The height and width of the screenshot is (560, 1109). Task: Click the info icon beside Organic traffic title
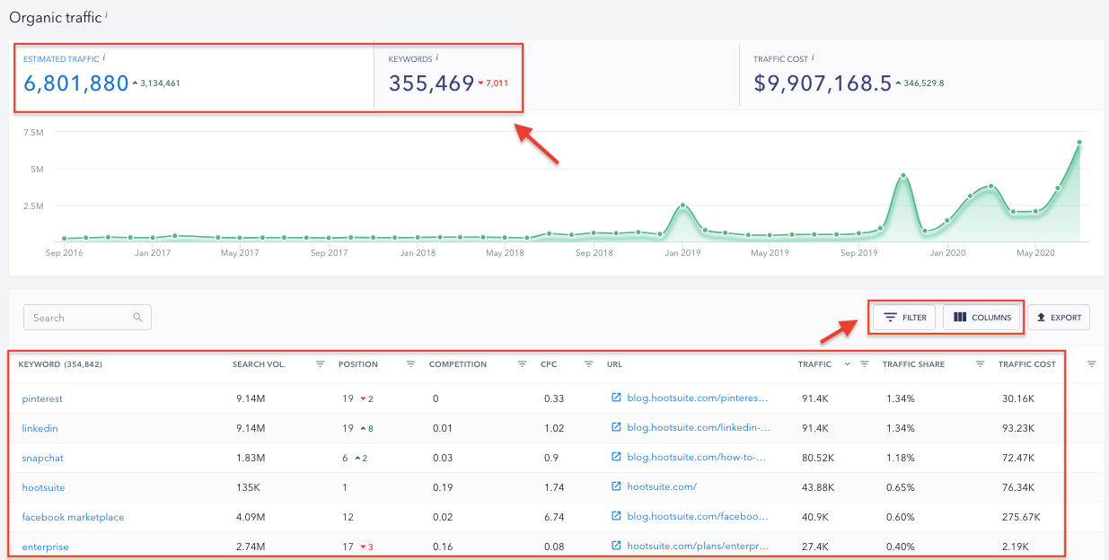pos(105,14)
